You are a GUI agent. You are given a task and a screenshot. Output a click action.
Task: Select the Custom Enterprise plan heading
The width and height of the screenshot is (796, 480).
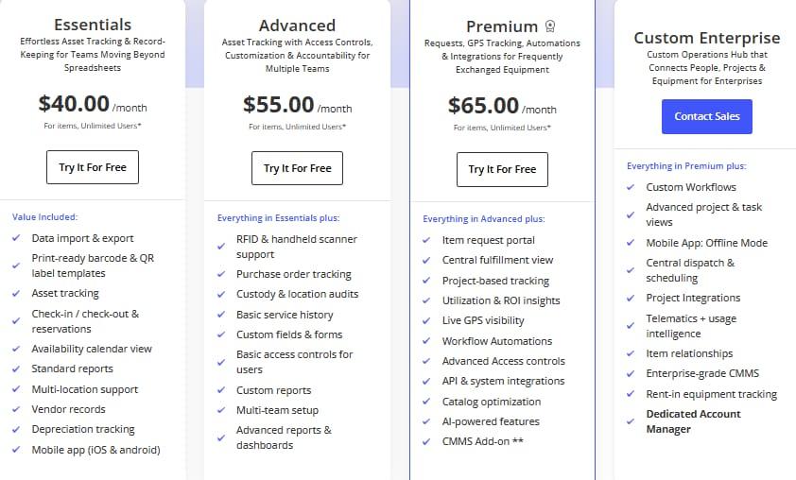click(706, 39)
